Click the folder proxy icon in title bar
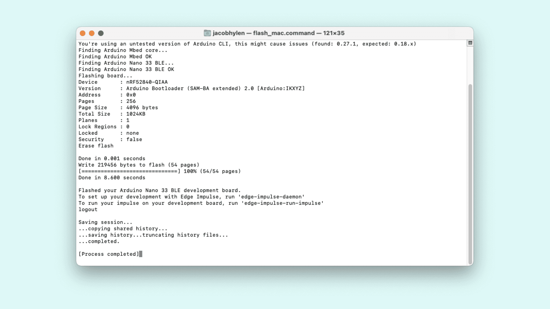The height and width of the screenshot is (309, 550). coord(207,33)
